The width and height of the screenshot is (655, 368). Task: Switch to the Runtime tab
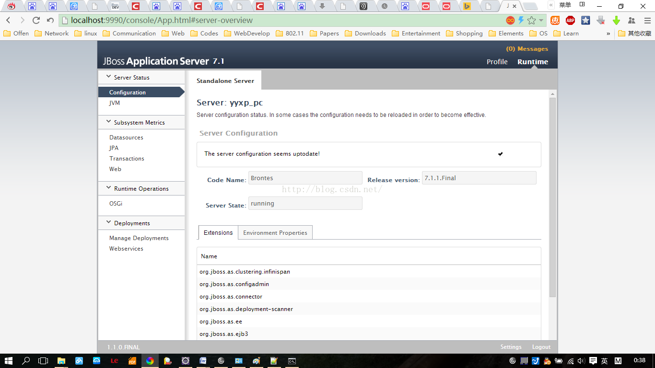pos(533,61)
